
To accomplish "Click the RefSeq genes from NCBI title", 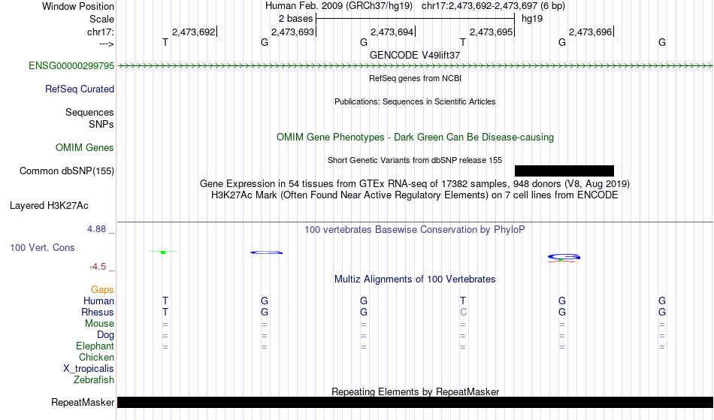I will [x=415, y=78].
